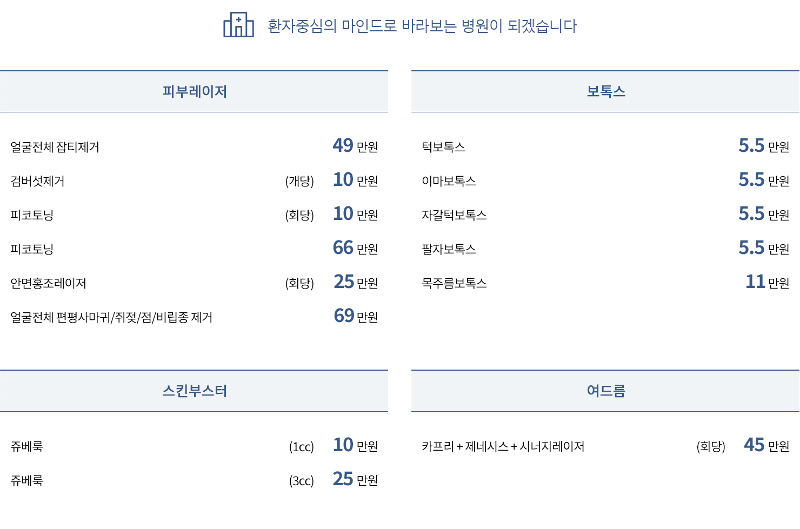Screen dimensions: 800x529
Task: Select the 이마보톡스 treatment
Action: pyautogui.click(x=449, y=181)
